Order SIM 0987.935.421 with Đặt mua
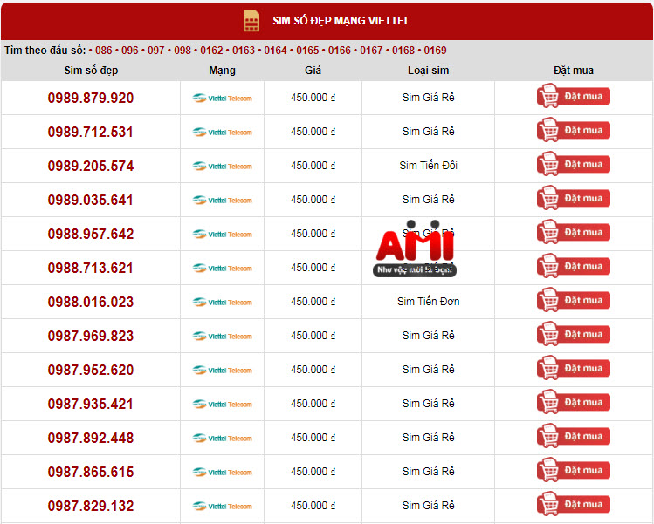 pos(574,402)
